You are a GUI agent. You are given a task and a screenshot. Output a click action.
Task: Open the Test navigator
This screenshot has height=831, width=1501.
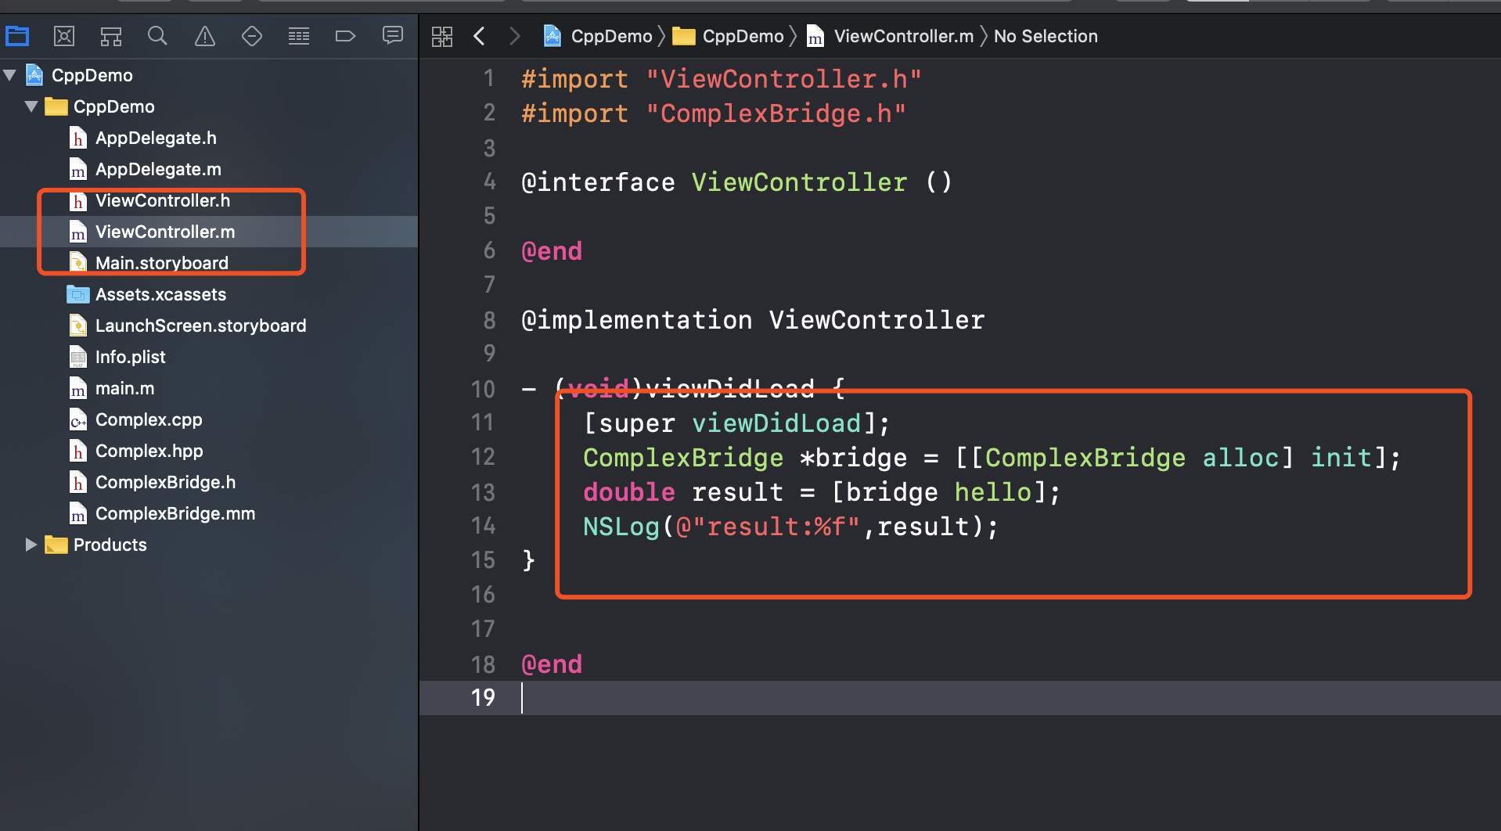point(252,36)
